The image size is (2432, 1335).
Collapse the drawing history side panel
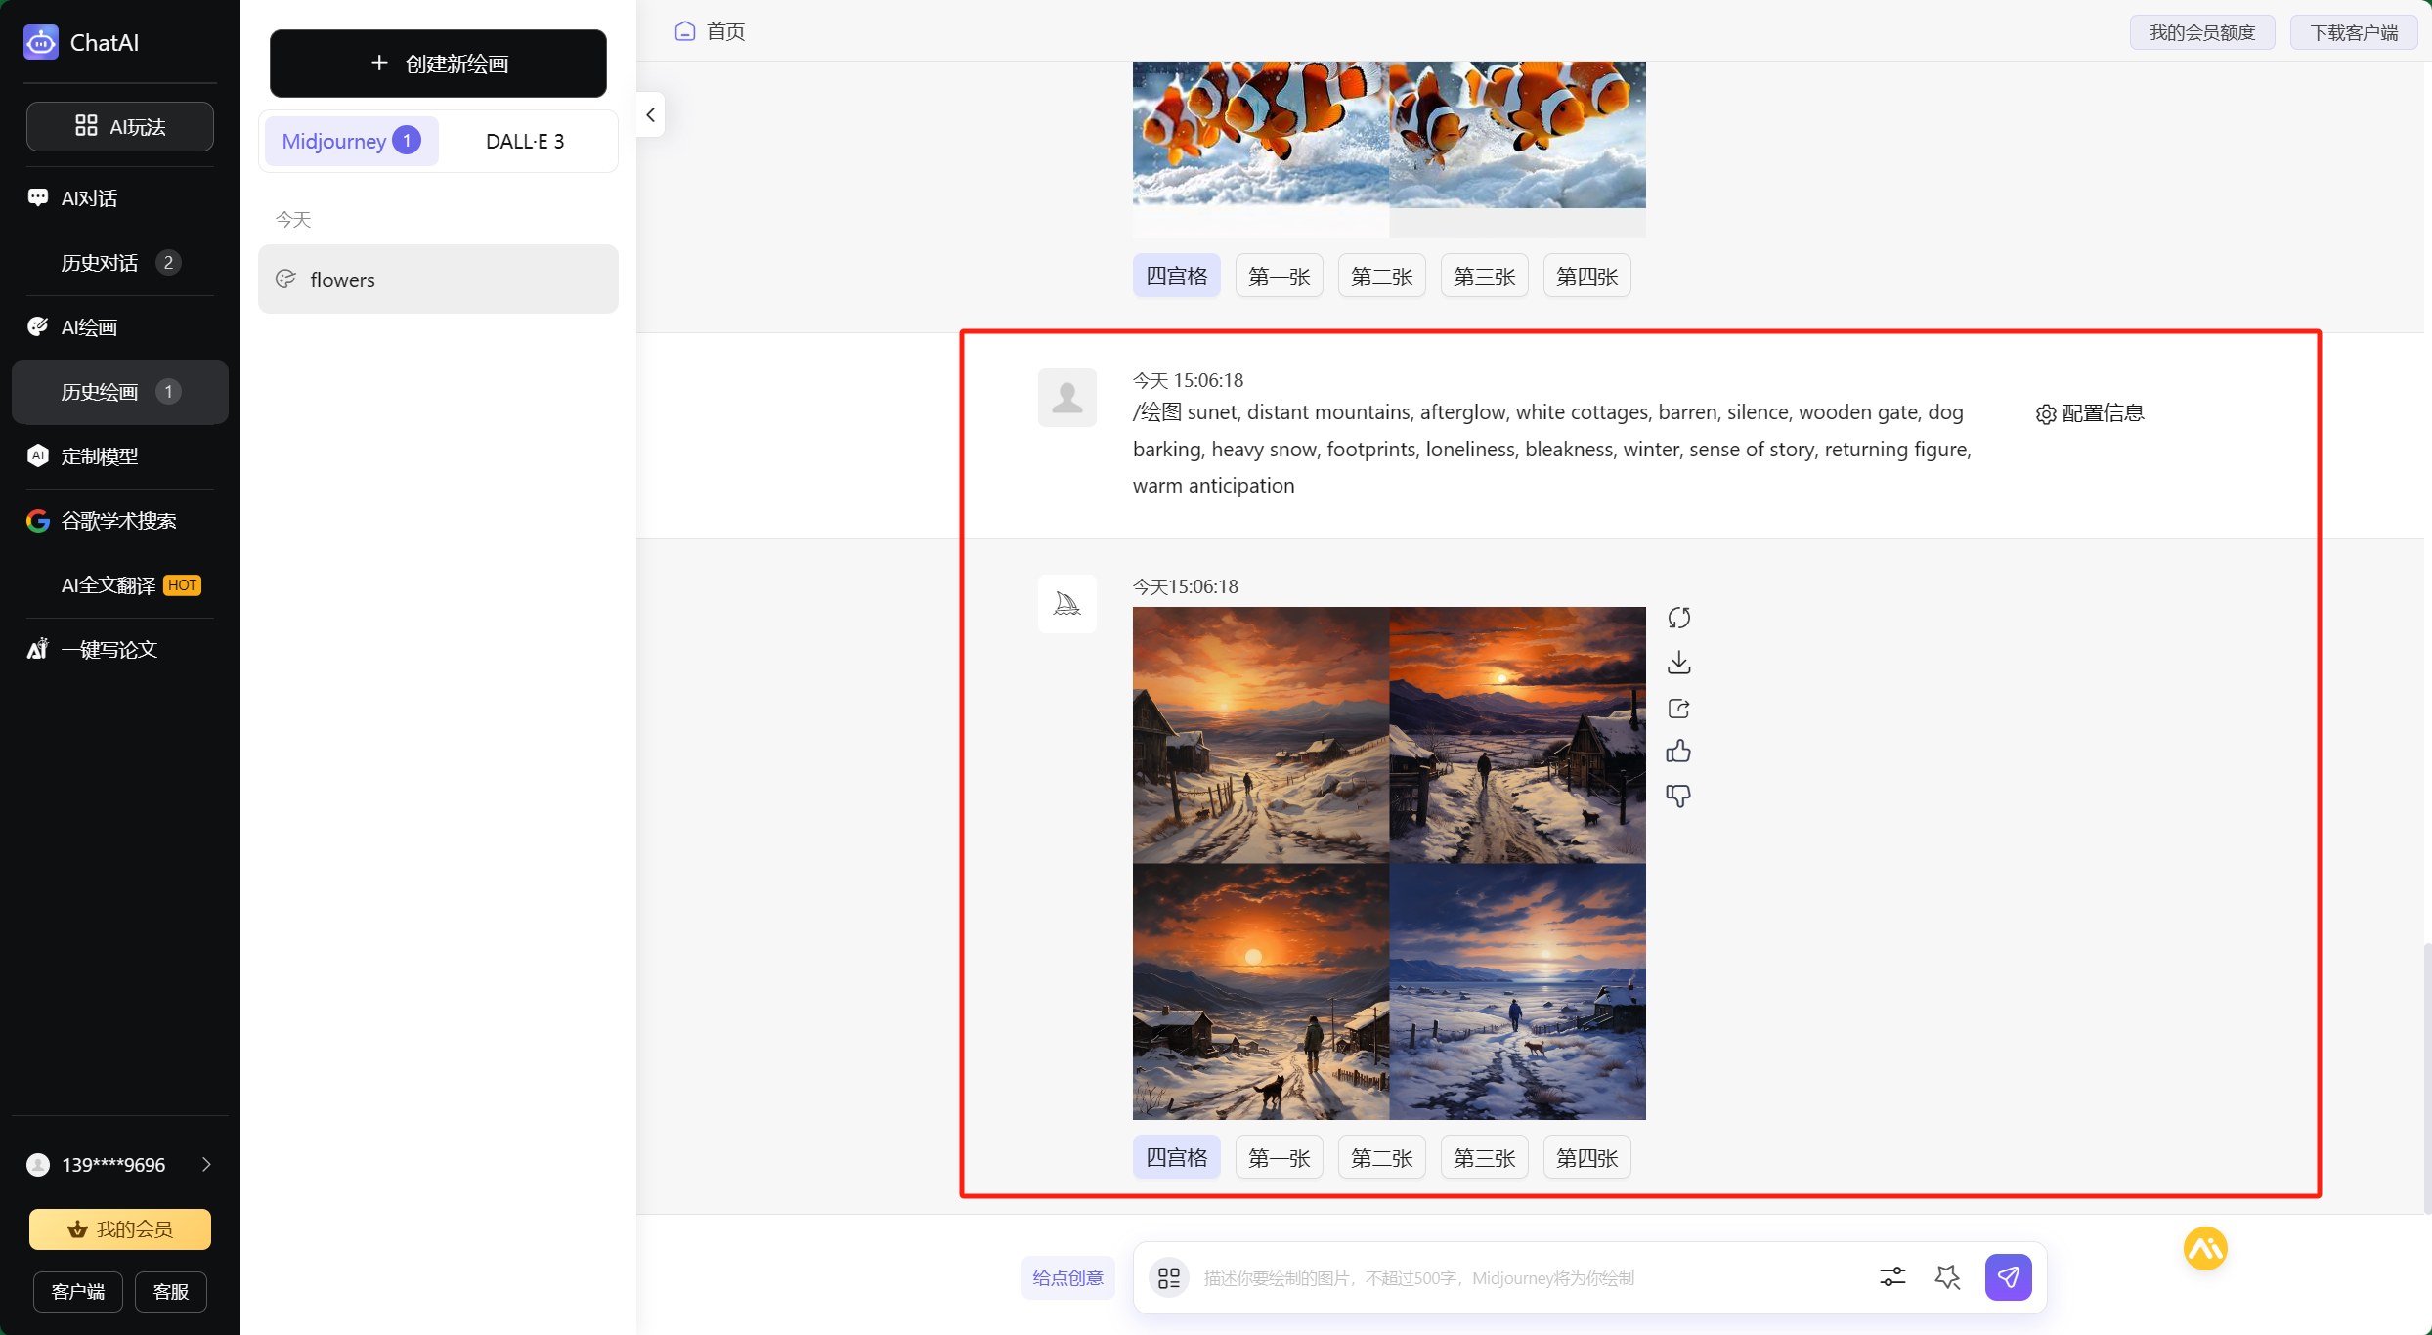pyautogui.click(x=650, y=115)
